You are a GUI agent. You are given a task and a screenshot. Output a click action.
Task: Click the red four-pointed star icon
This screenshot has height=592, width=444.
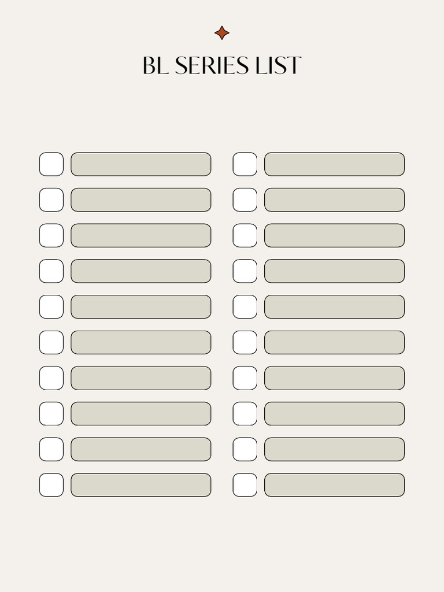(x=222, y=33)
